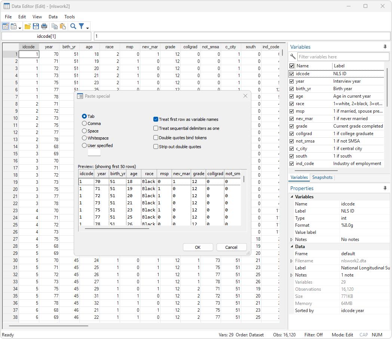Screen dimensions: 392x339
Task: Uncheck the birth_yr variable checkbox
Action: [291, 89]
